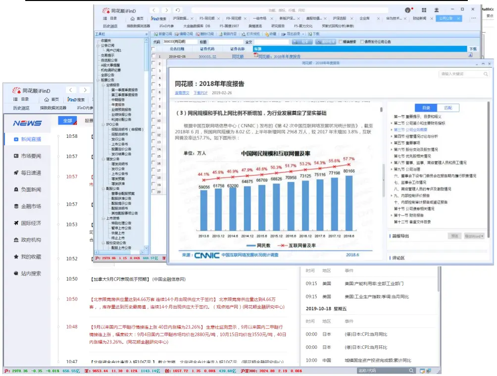
Task: Open the 导出目录 dropdown arrow
Action: pyautogui.click(x=303, y=34)
